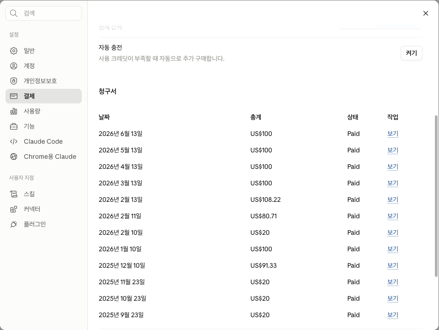The height and width of the screenshot is (330, 439).
Task: View invoice for 2026년 2월 11일
Action: coord(392,216)
